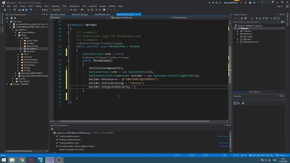Click the Quick Launch search icon
The height and width of the screenshot is (163, 290).
(273, 2)
